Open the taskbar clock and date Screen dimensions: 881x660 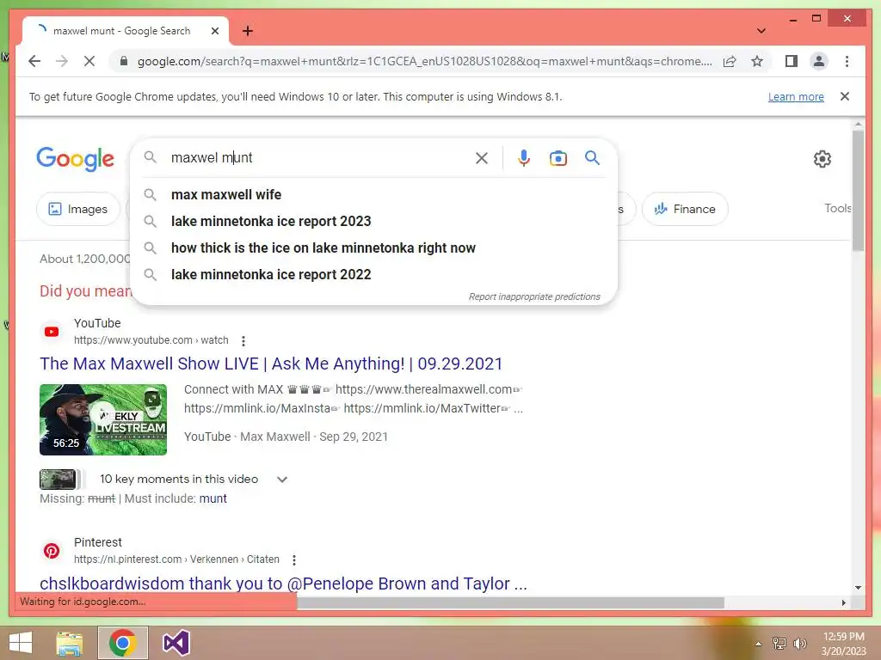(x=843, y=644)
